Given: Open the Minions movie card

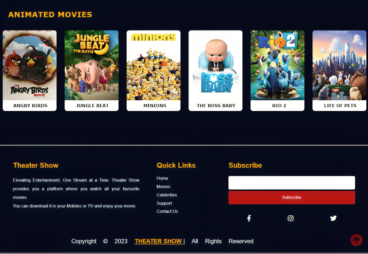Looking at the screenshot, I should [153, 66].
